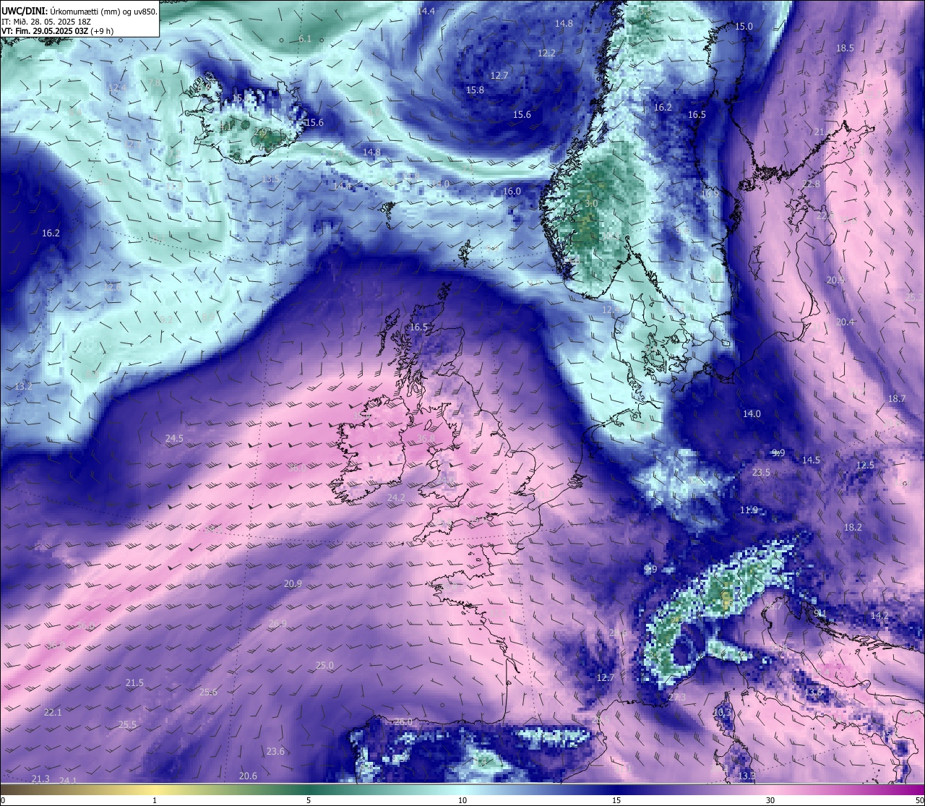Click the 24.5 value west of Ireland
Screen dimensions: 925x806
coord(174,438)
